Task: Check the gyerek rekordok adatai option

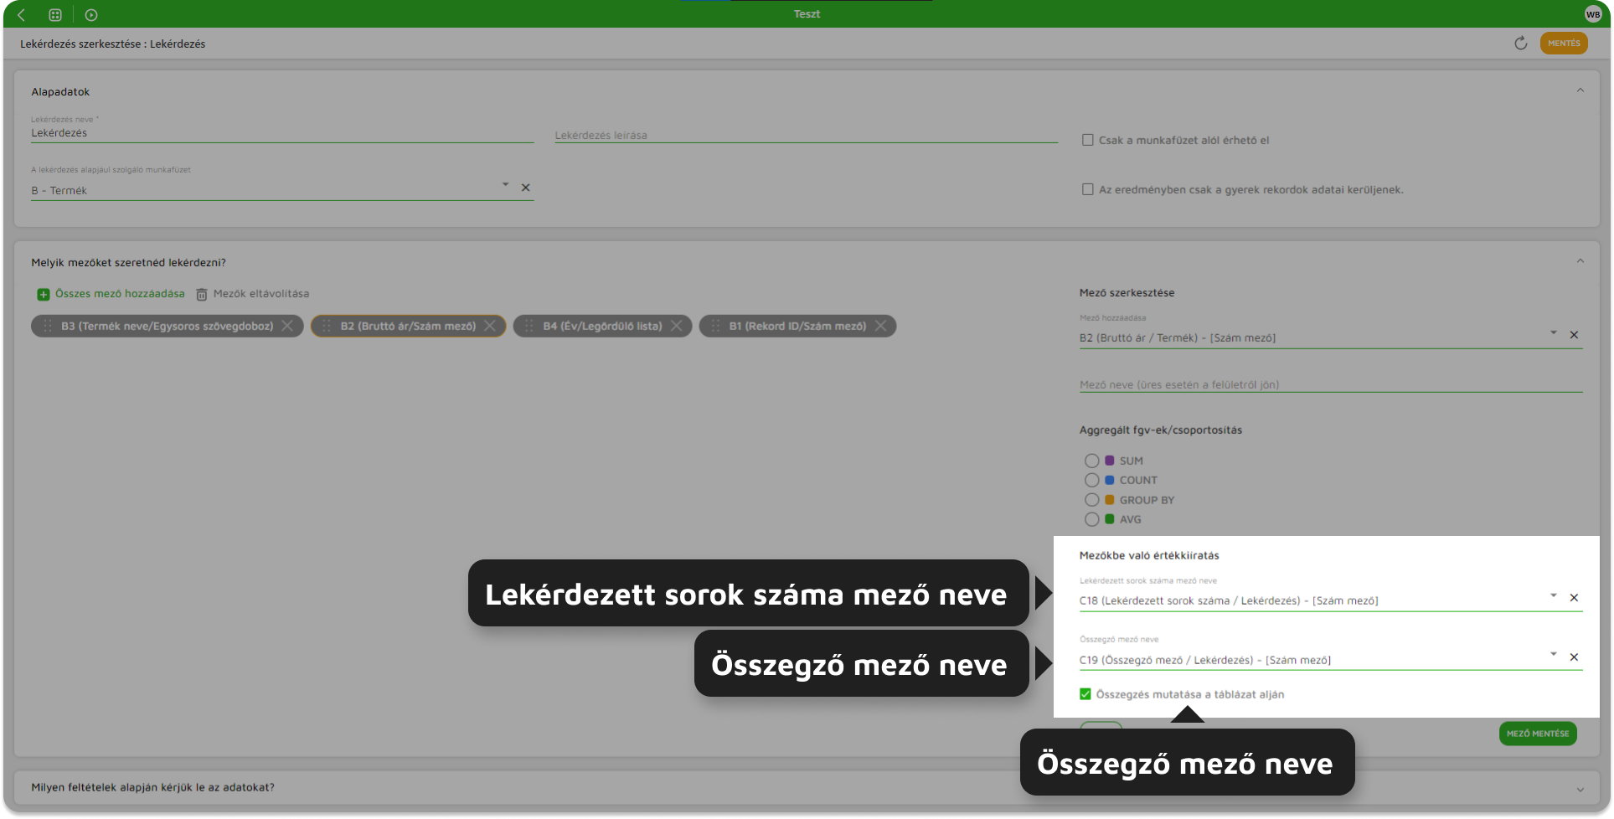Action: click(x=1087, y=189)
